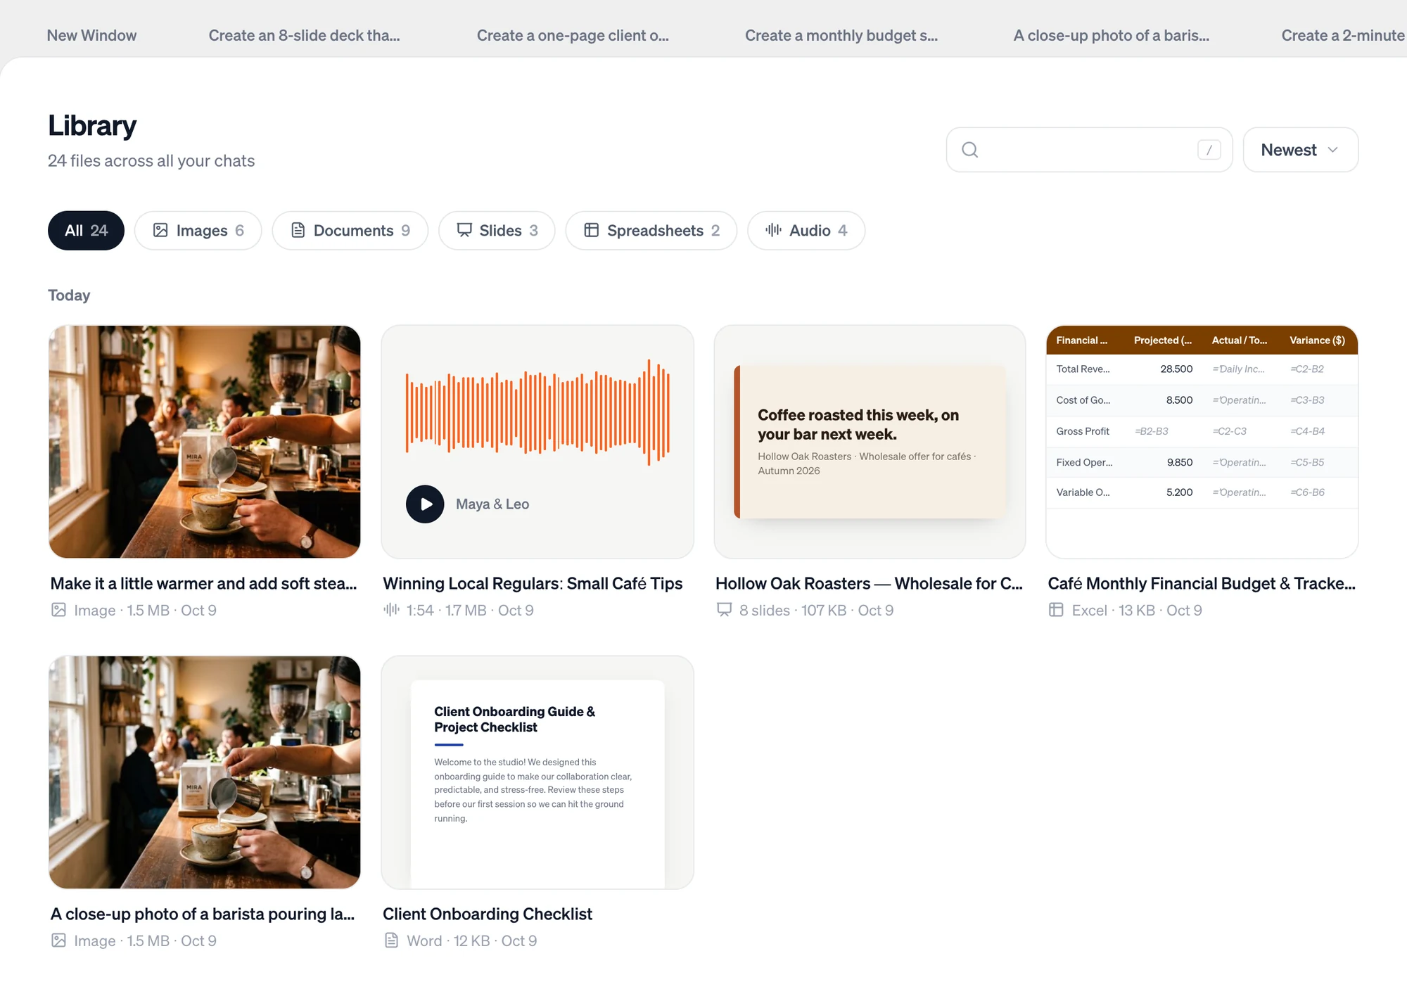Screen dimensions: 1407x982
Task: Open the warmer barista image thumbnail
Action: click(204, 442)
